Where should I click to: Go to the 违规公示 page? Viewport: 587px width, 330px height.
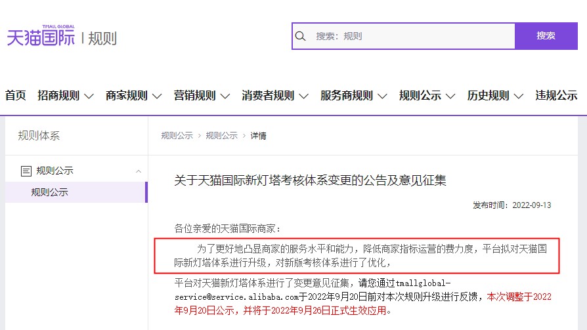(x=556, y=95)
